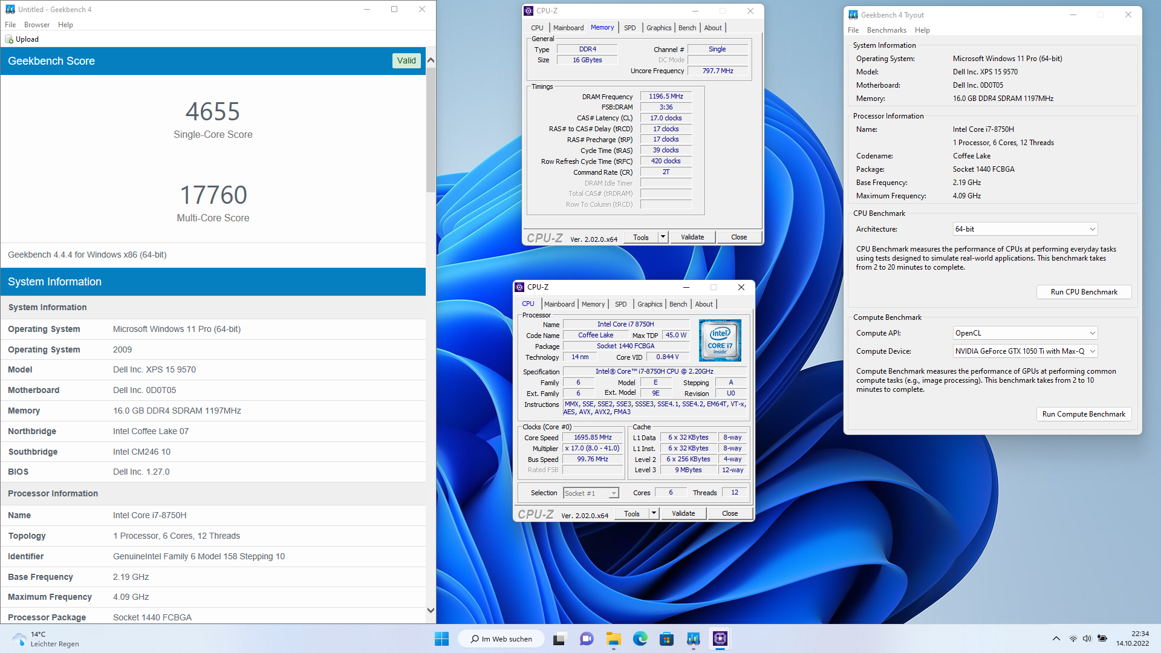Click Untitled Geekbench 4 window title icon
1161x653 pixels.
(x=10, y=10)
